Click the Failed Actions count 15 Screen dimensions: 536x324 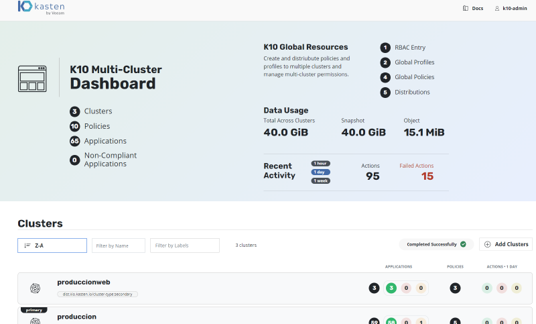(x=427, y=176)
